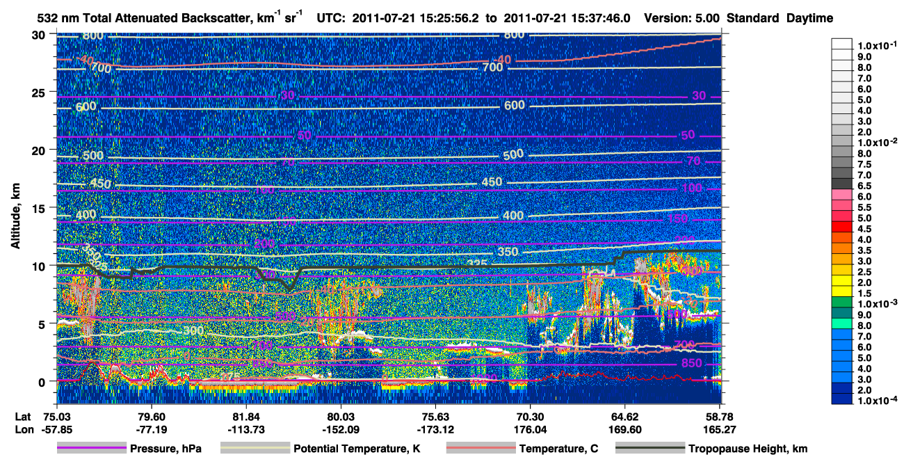Click longitude value "-173.12"
This screenshot has width=904, height=464.
[x=435, y=429]
